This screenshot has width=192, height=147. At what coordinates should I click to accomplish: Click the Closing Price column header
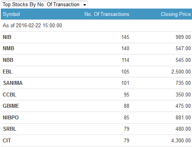click(176, 14)
